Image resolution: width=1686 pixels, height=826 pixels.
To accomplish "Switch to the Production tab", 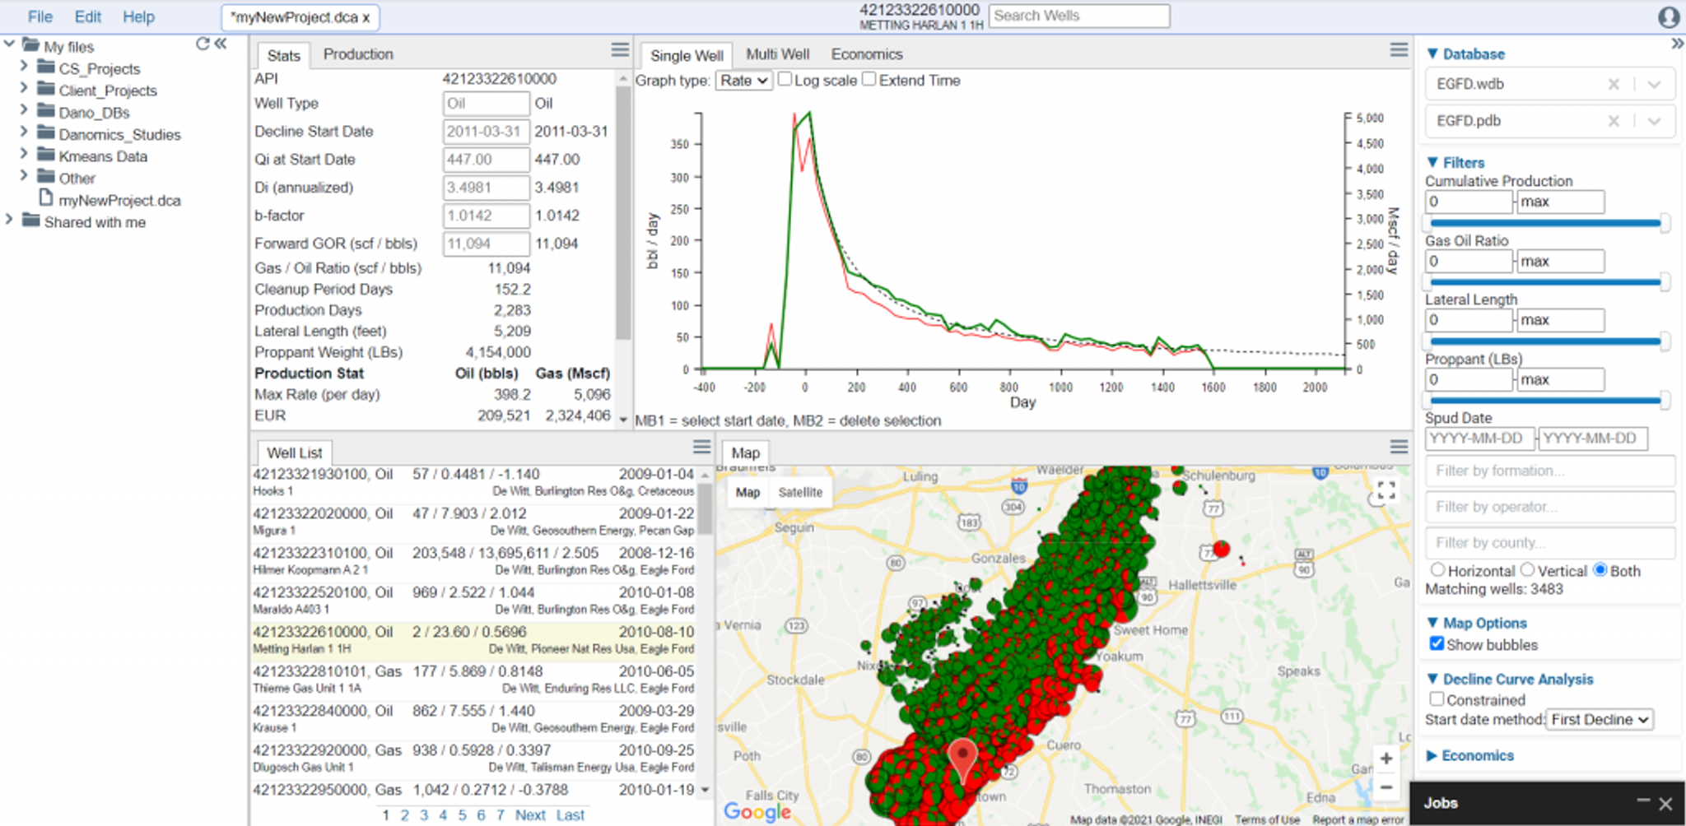I will tap(358, 54).
